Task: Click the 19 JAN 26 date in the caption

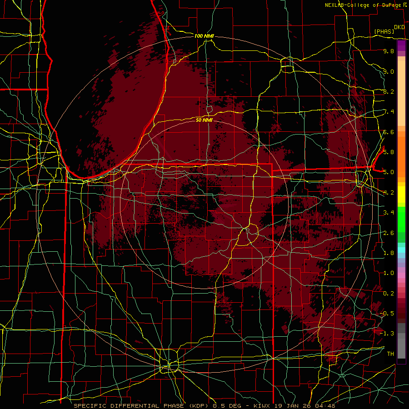Action: (x=294, y=406)
